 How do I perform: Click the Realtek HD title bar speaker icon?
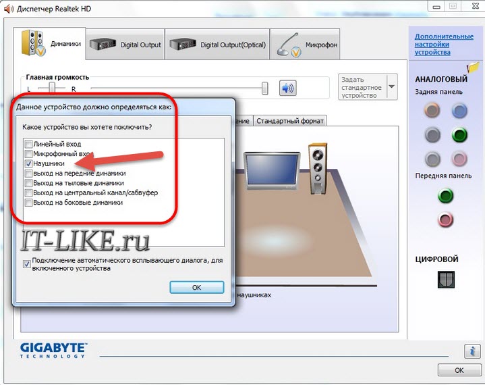[8, 9]
